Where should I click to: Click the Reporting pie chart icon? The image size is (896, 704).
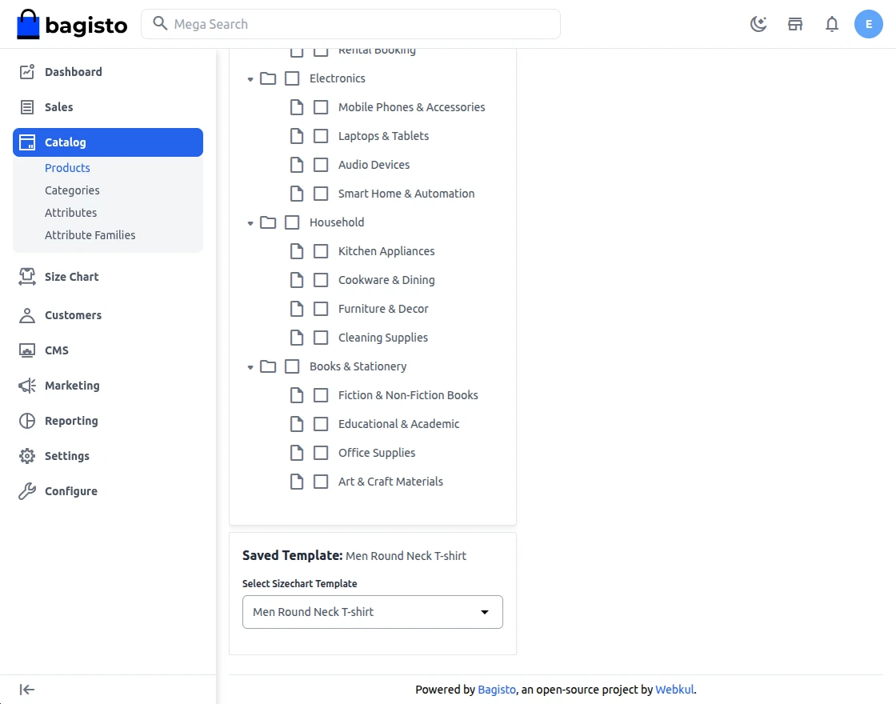[27, 421]
